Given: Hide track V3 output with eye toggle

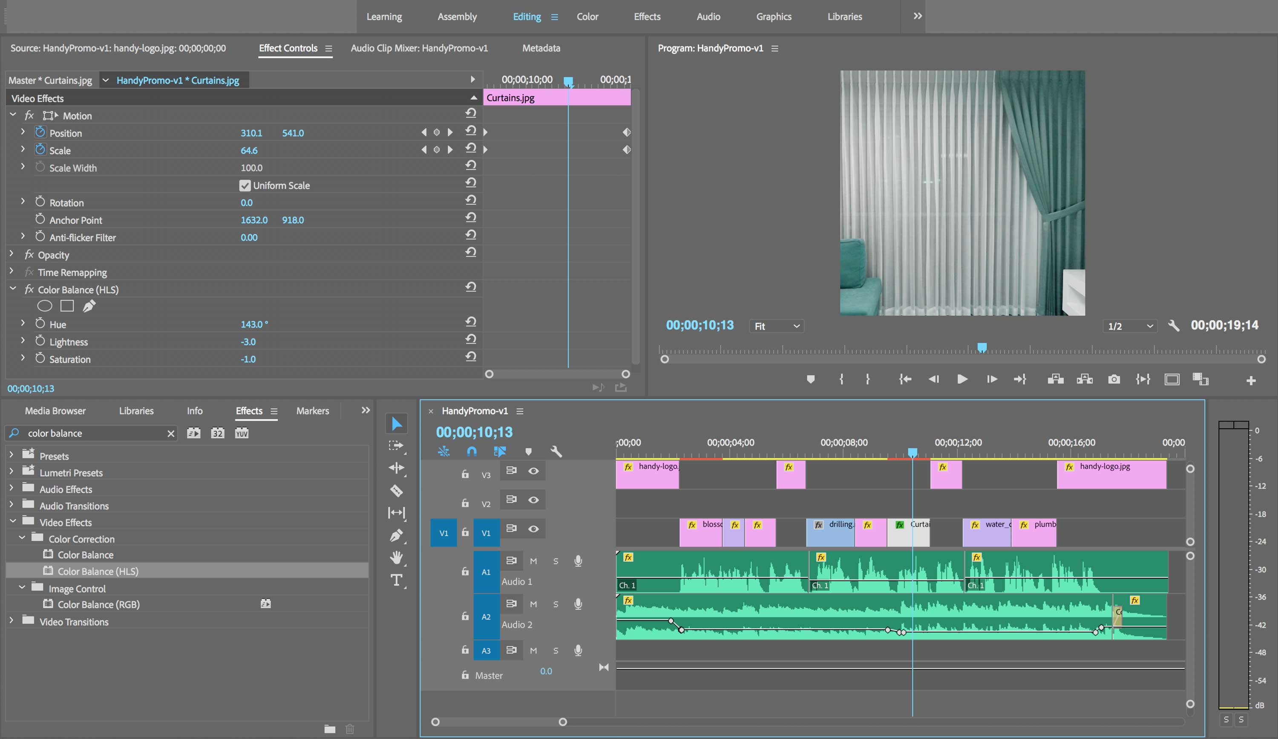Looking at the screenshot, I should pos(534,471).
